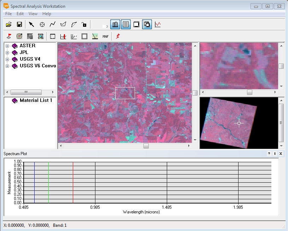Click the small dialog window icon
Image resolution: width=288 pixels, height=231 pixels.
point(53,36)
